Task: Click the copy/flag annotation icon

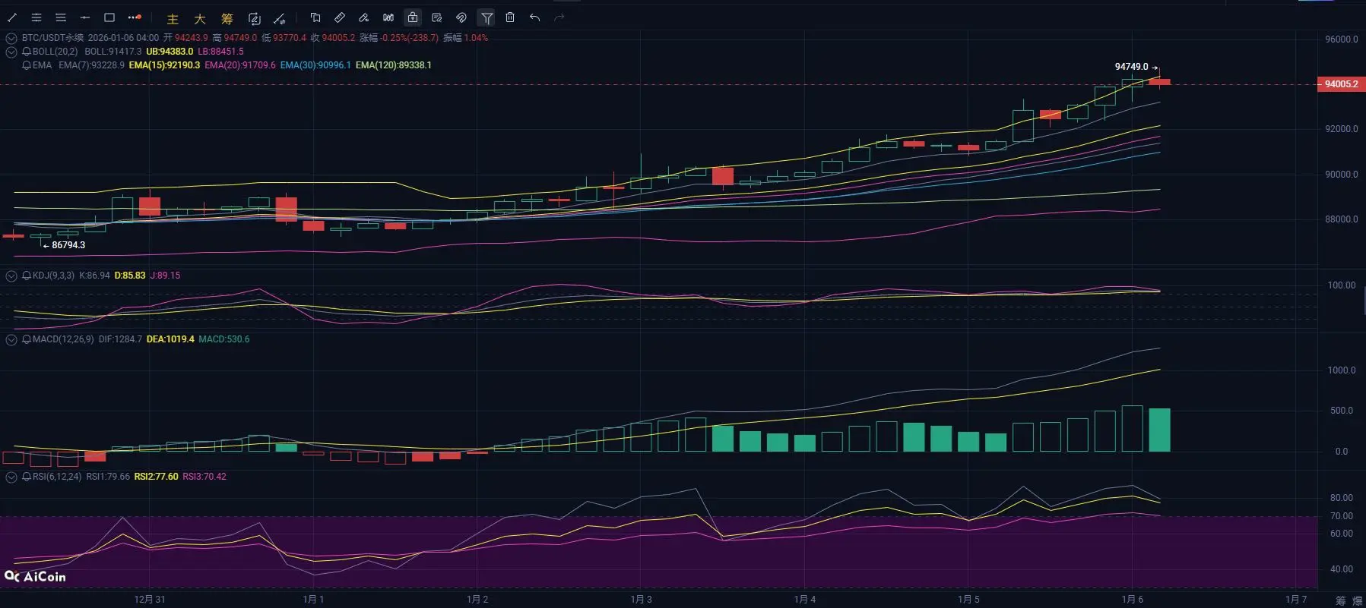Action: tap(315, 17)
